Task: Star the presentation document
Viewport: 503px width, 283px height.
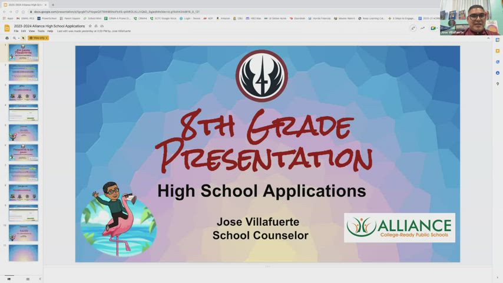Action: (x=90, y=26)
